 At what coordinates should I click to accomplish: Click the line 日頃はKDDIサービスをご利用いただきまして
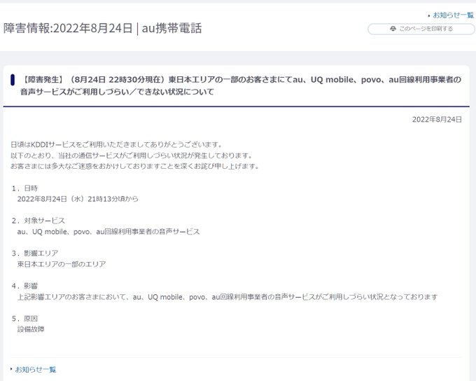pos(117,144)
